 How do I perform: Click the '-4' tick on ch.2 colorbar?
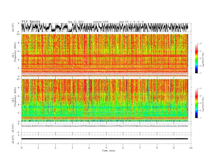tap(200, 96)
